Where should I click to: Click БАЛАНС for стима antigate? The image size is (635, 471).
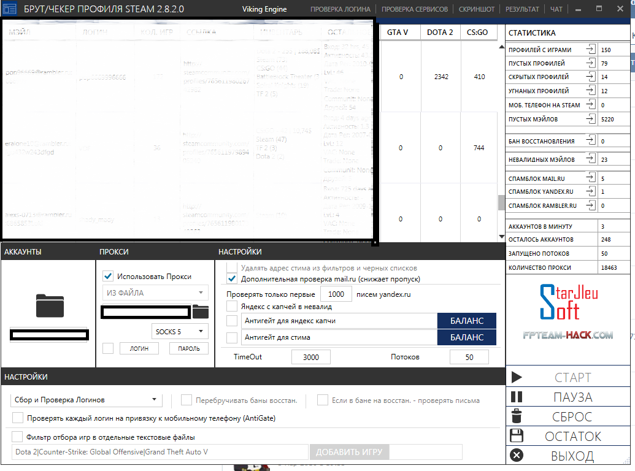[466, 337]
